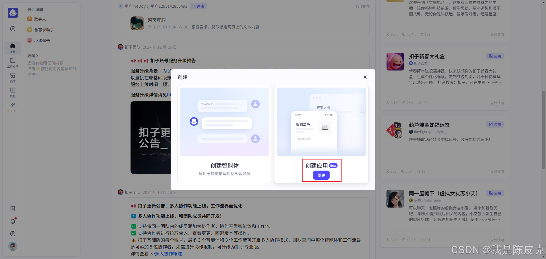
Task: Click the 扣子更新公告 video thumbnail
Action: pyautogui.click(x=151, y=138)
